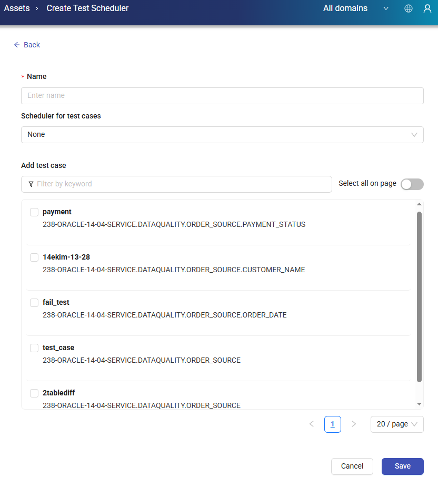Open the 20 / page size dropdown

click(x=397, y=424)
